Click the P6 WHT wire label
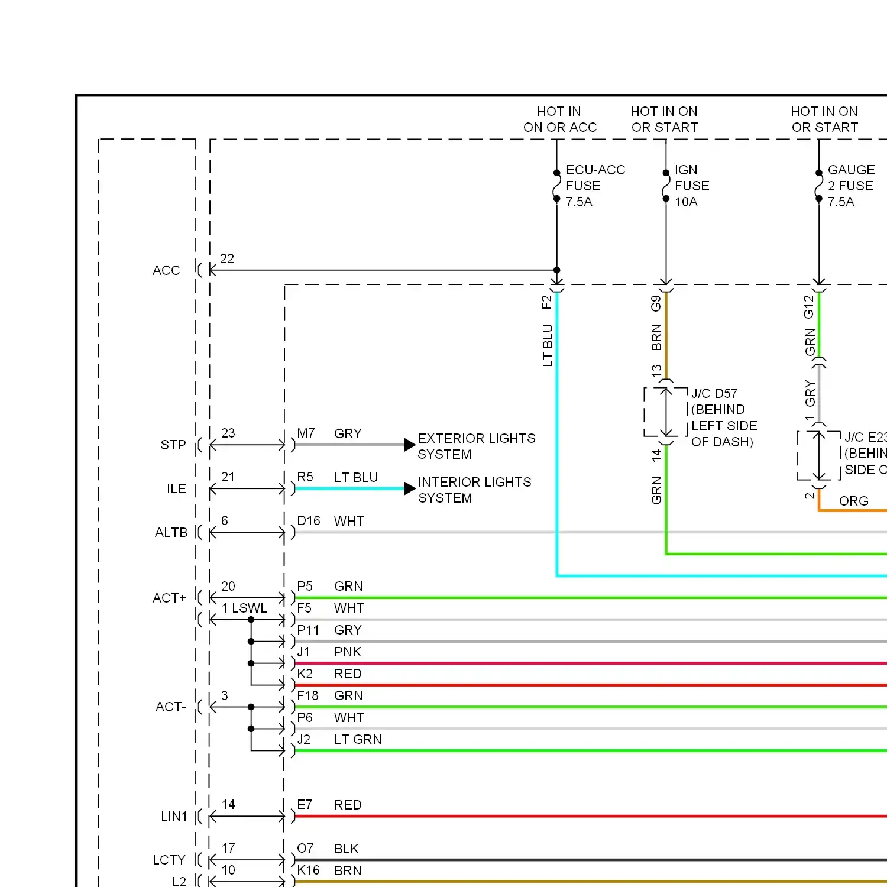Screen dimensions: 887x887 331,717
